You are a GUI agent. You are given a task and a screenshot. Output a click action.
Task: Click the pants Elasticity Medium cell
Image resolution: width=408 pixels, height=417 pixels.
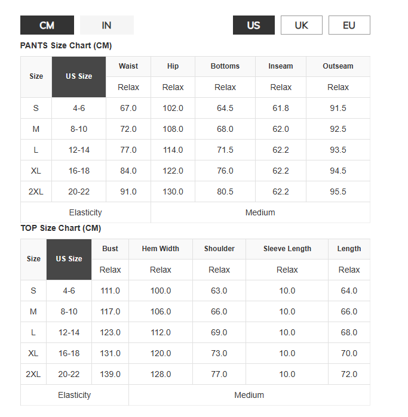click(260, 212)
